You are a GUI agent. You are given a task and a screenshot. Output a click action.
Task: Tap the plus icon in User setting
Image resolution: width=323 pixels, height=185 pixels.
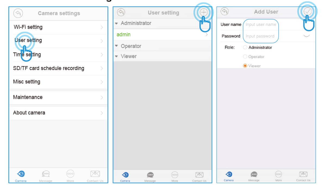tap(203, 12)
